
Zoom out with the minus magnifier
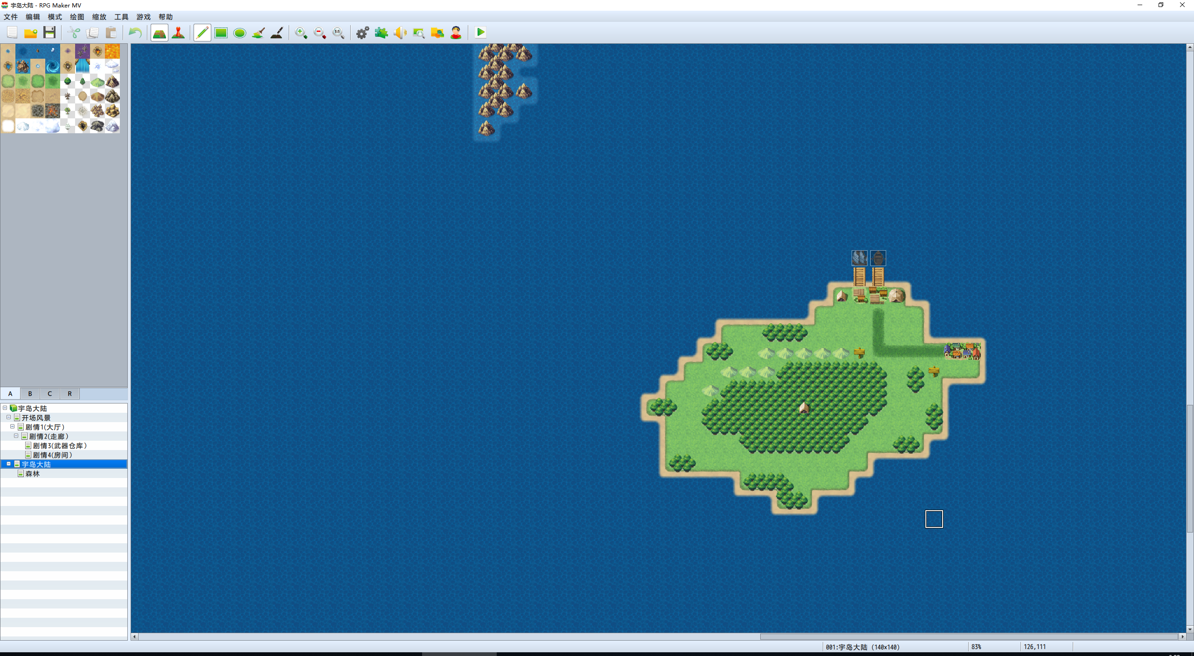click(320, 33)
